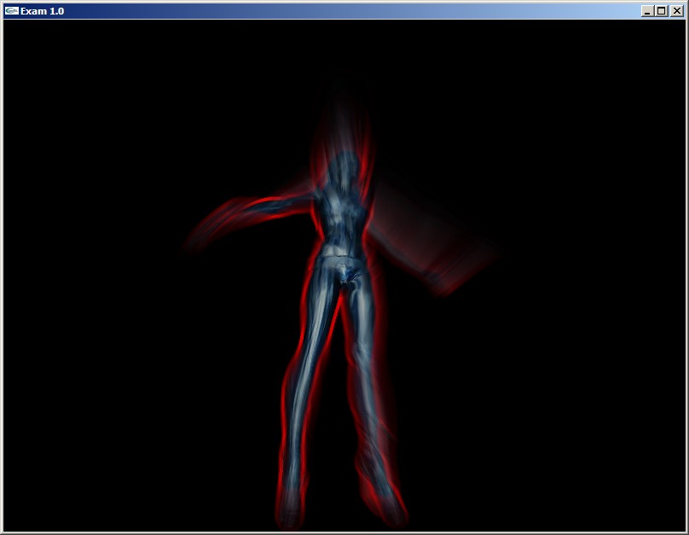
Task: Click the Exam 1.0 window title text
Action: click(x=42, y=11)
